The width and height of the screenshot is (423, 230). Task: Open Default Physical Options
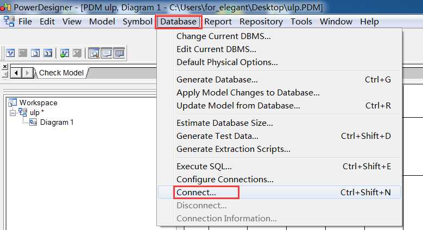(279, 62)
